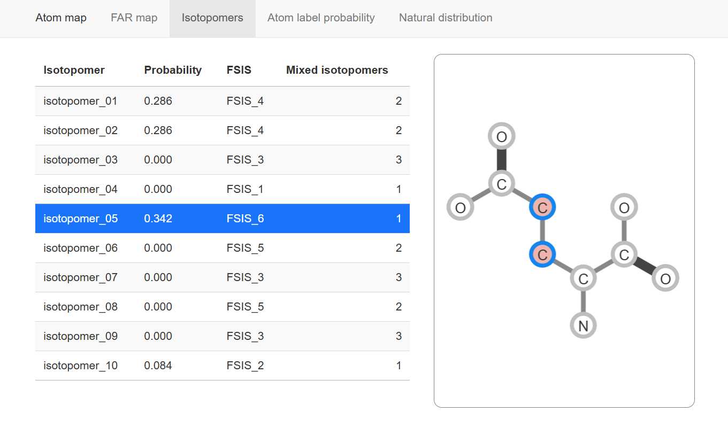Open the Atom map tab
Image resolution: width=728 pixels, height=435 pixels.
coord(61,18)
